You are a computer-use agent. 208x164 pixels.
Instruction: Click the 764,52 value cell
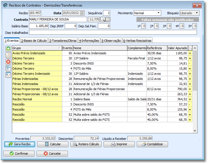[x=177, y=99]
